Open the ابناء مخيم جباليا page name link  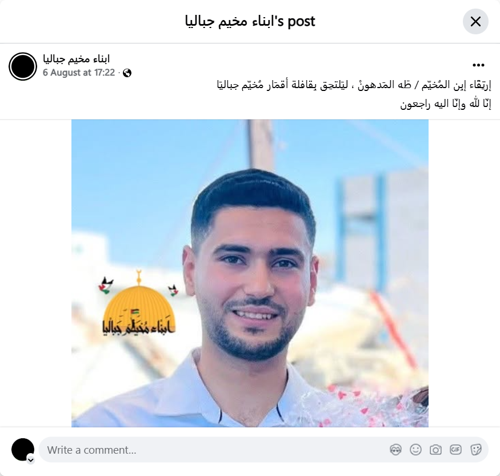[x=76, y=59]
